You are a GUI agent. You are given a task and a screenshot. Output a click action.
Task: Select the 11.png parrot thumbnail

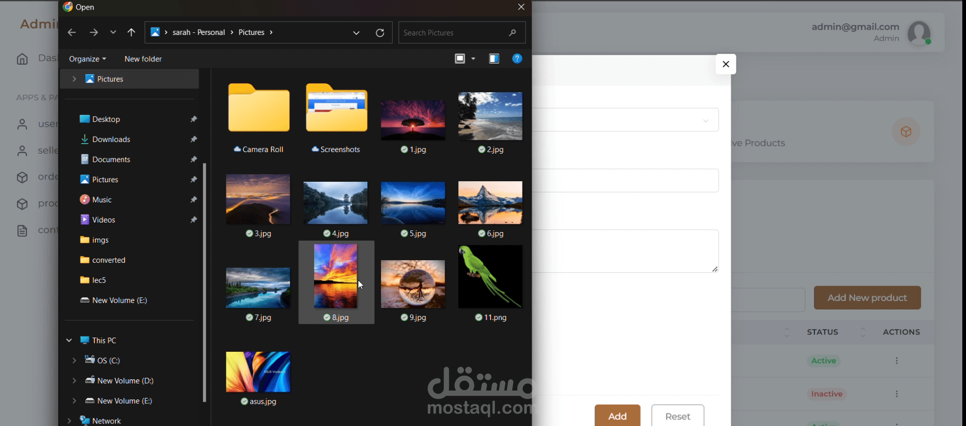491,277
